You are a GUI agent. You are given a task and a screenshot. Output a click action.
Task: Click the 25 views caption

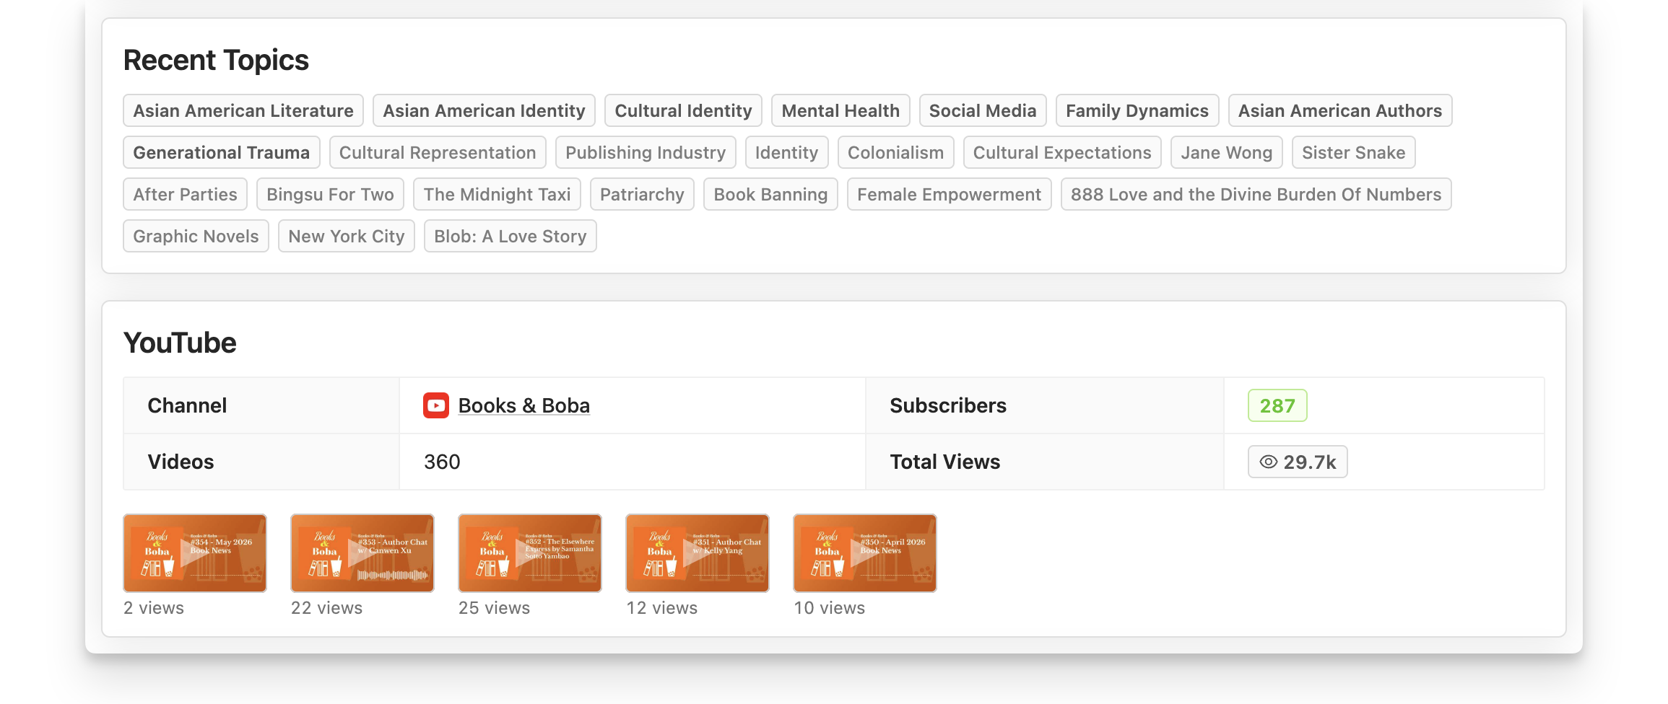click(494, 608)
